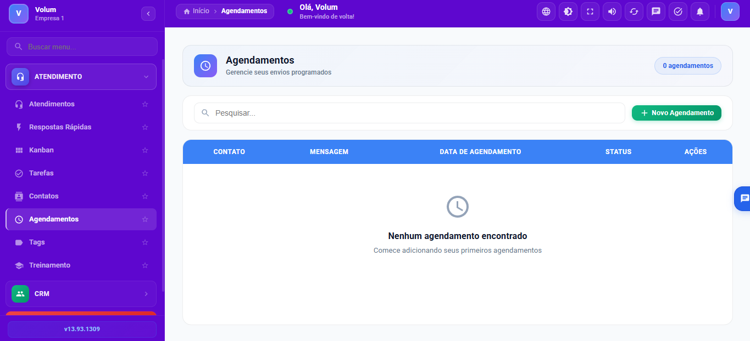
Task: Click the CONTATO column header
Action: click(x=229, y=152)
